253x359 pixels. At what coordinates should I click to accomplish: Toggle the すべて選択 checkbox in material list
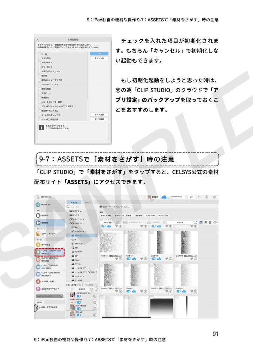101,222
